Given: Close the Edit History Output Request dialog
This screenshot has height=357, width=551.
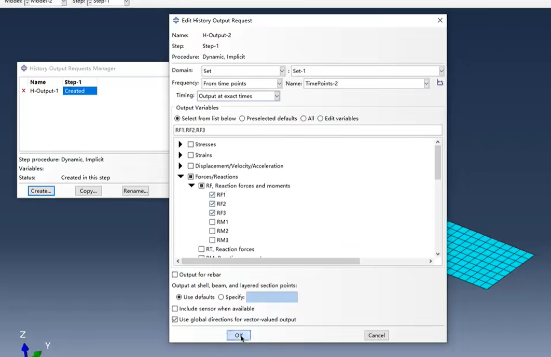Looking at the screenshot, I should tap(440, 20).
